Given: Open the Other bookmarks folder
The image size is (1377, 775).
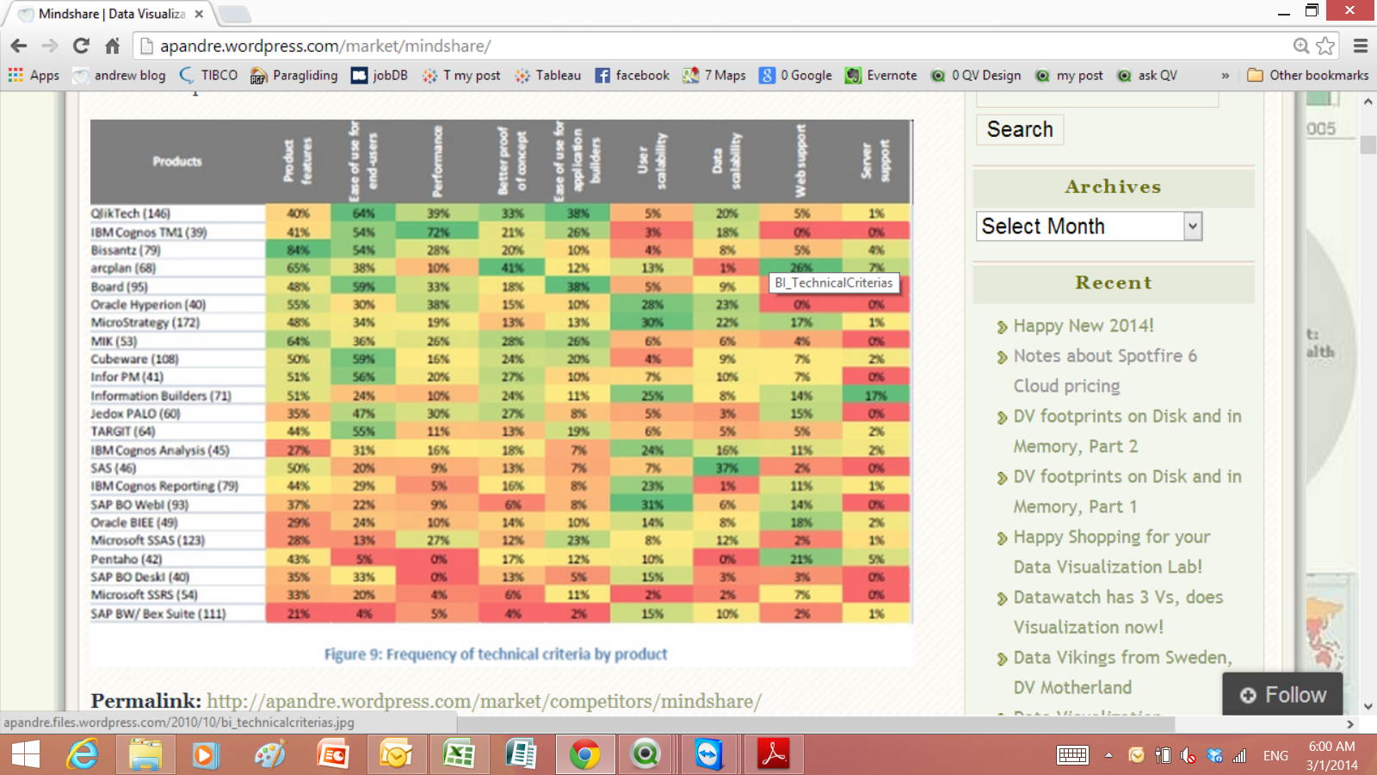Looking at the screenshot, I should tap(1308, 76).
